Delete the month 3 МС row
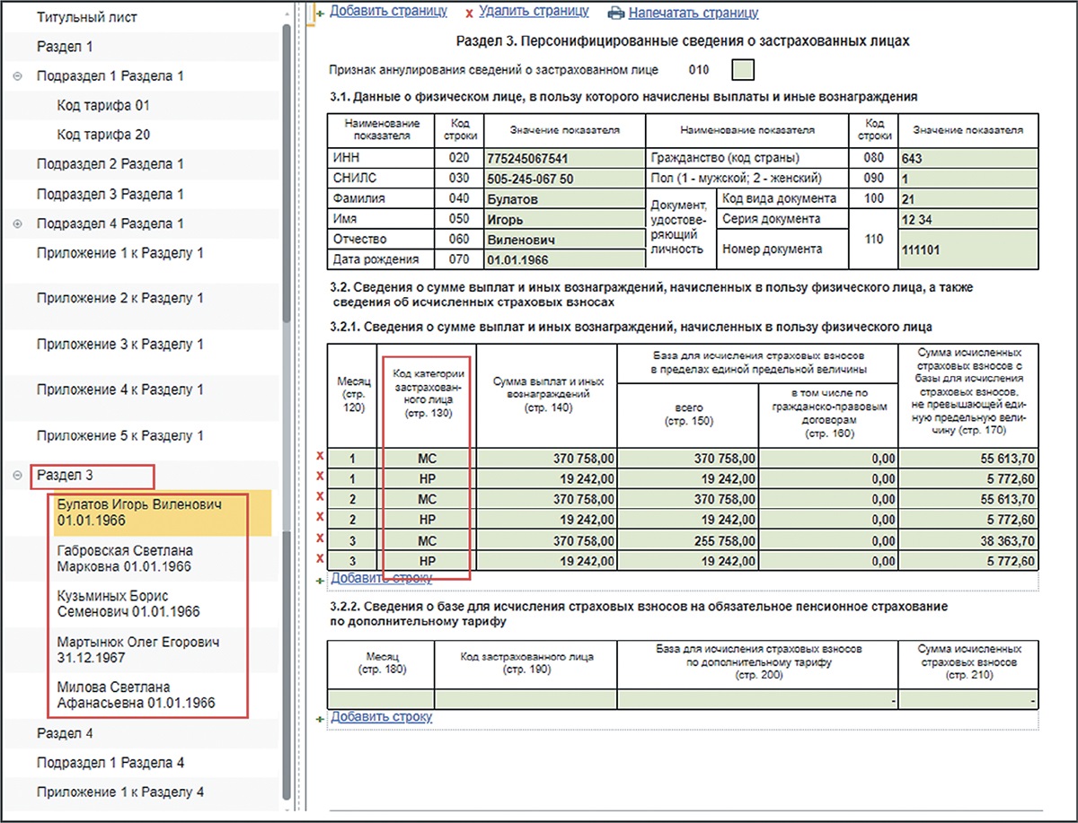The width and height of the screenshot is (1078, 823). [320, 539]
